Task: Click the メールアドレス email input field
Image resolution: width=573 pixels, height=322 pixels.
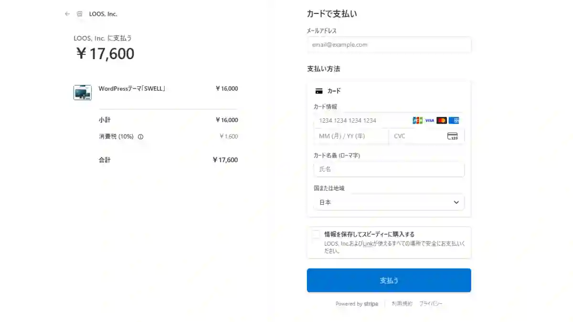Action: tap(389, 44)
